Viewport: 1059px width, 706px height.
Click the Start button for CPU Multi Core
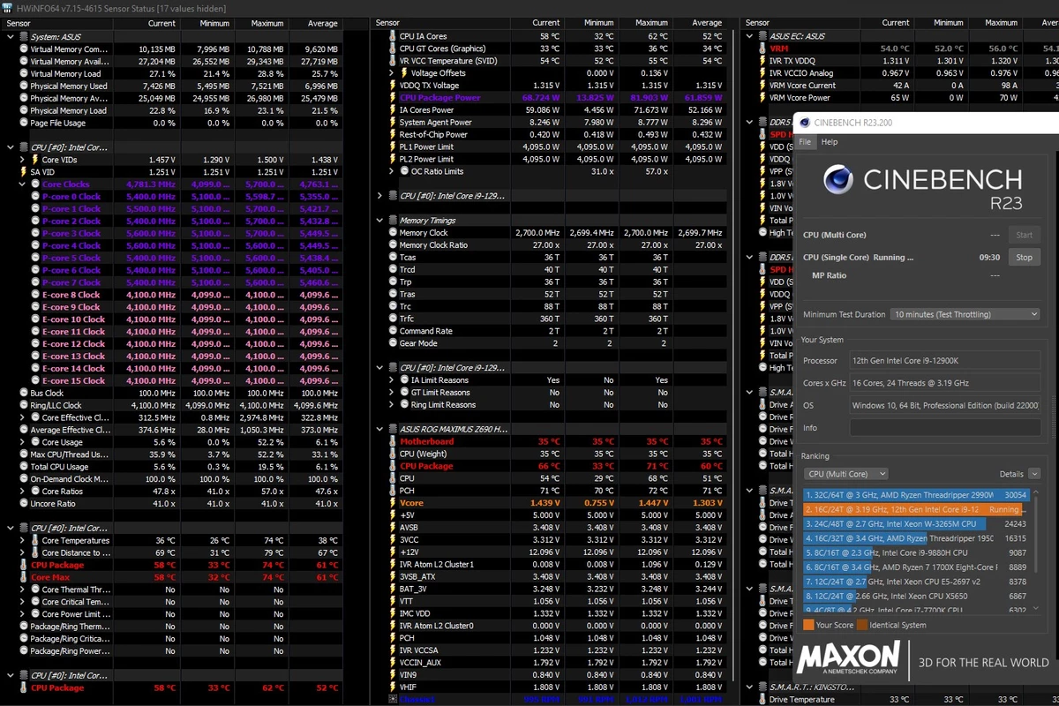pyautogui.click(x=1024, y=236)
